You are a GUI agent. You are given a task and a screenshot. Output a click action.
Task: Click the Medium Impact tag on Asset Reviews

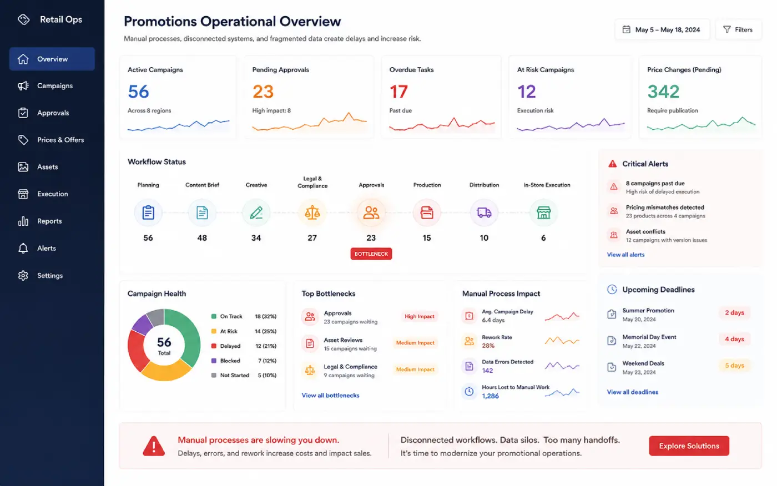coord(415,343)
